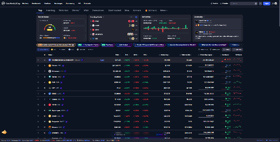Click the square icon left of Log In
Viewport: 280px width, 142px height.
(260, 3)
